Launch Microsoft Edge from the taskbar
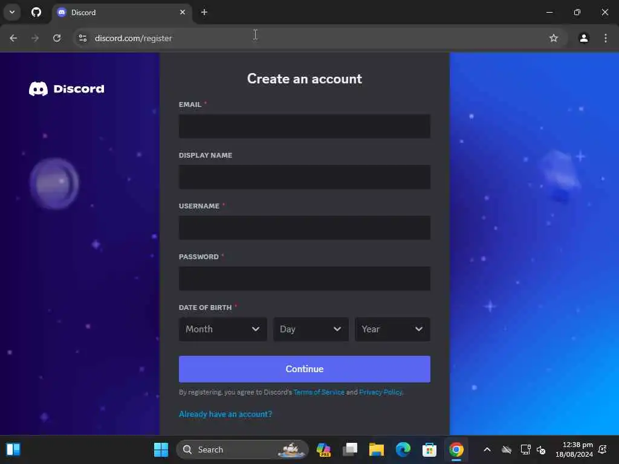619x464 pixels. tap(403, 449)
